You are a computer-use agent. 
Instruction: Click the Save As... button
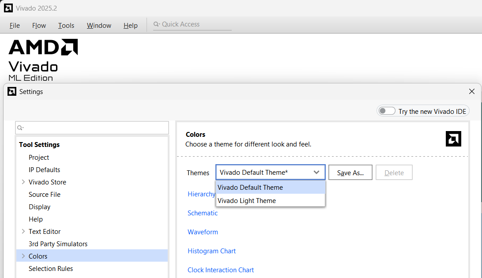350,173
